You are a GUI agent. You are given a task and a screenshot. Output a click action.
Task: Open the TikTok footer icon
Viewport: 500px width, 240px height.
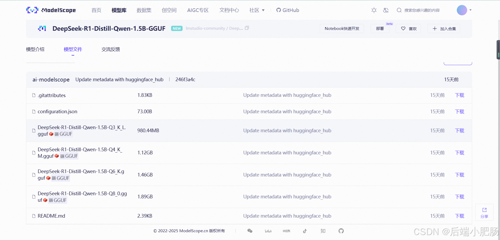(x=305, y=231)
